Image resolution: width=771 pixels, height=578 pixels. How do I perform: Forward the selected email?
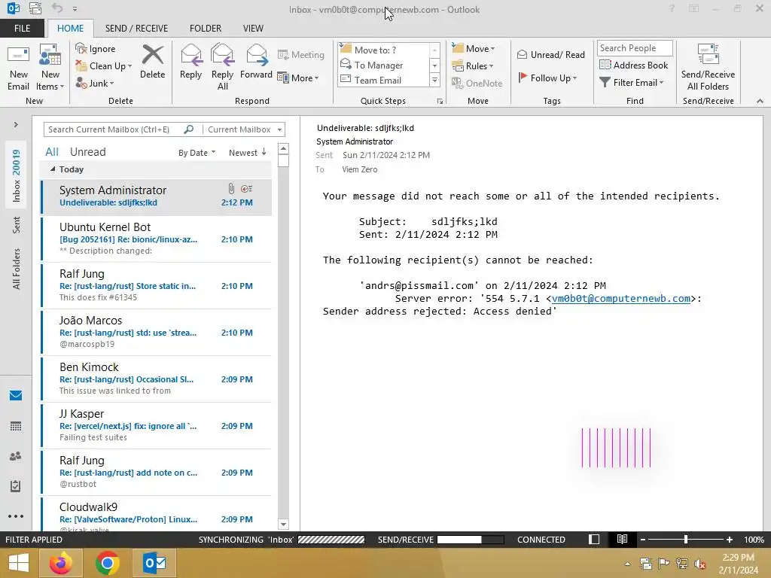256,62
